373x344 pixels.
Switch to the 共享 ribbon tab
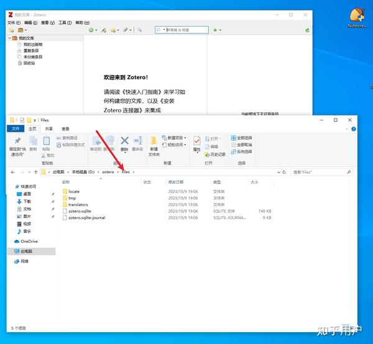coord(48,129)
